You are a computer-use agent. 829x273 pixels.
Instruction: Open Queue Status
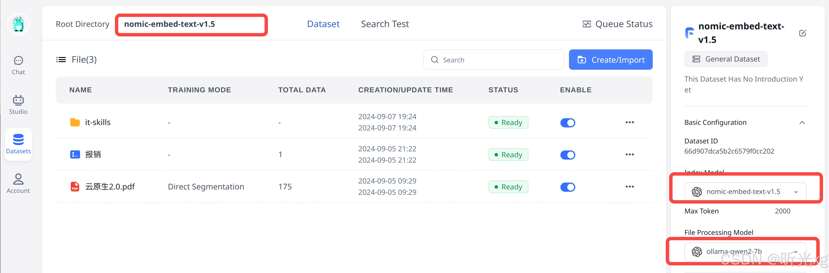click(x=617, y=24)
